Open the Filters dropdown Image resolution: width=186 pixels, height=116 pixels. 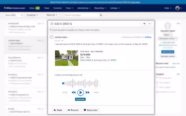[52, 15]
